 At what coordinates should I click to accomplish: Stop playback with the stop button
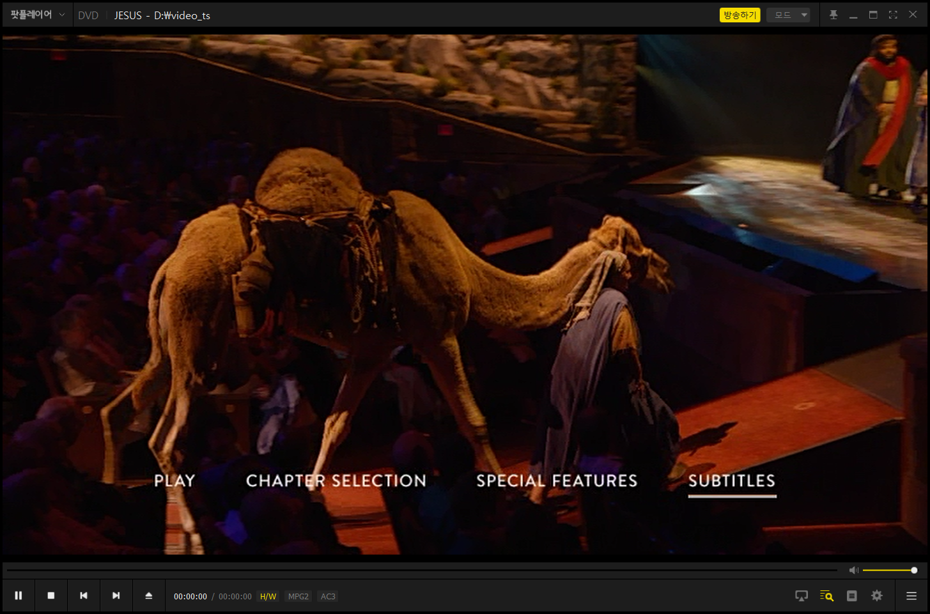51,595
